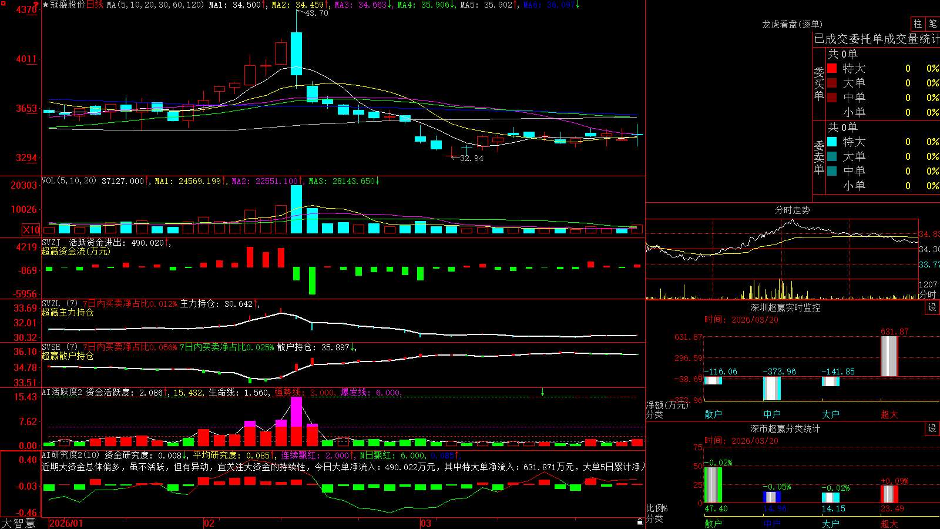Click teal 大单 sell-order swatch

coord(832,156)
